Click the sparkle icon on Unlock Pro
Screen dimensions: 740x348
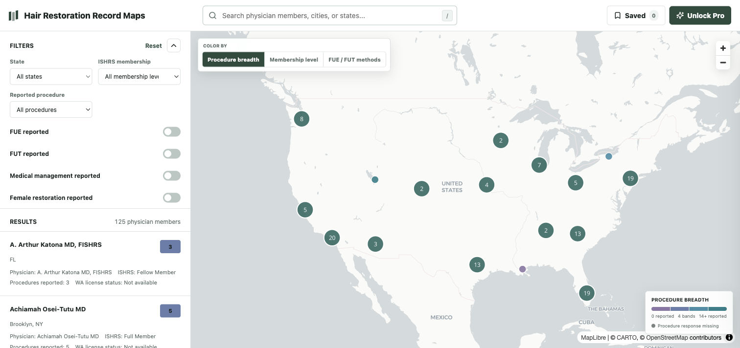(x=680, y=16)
